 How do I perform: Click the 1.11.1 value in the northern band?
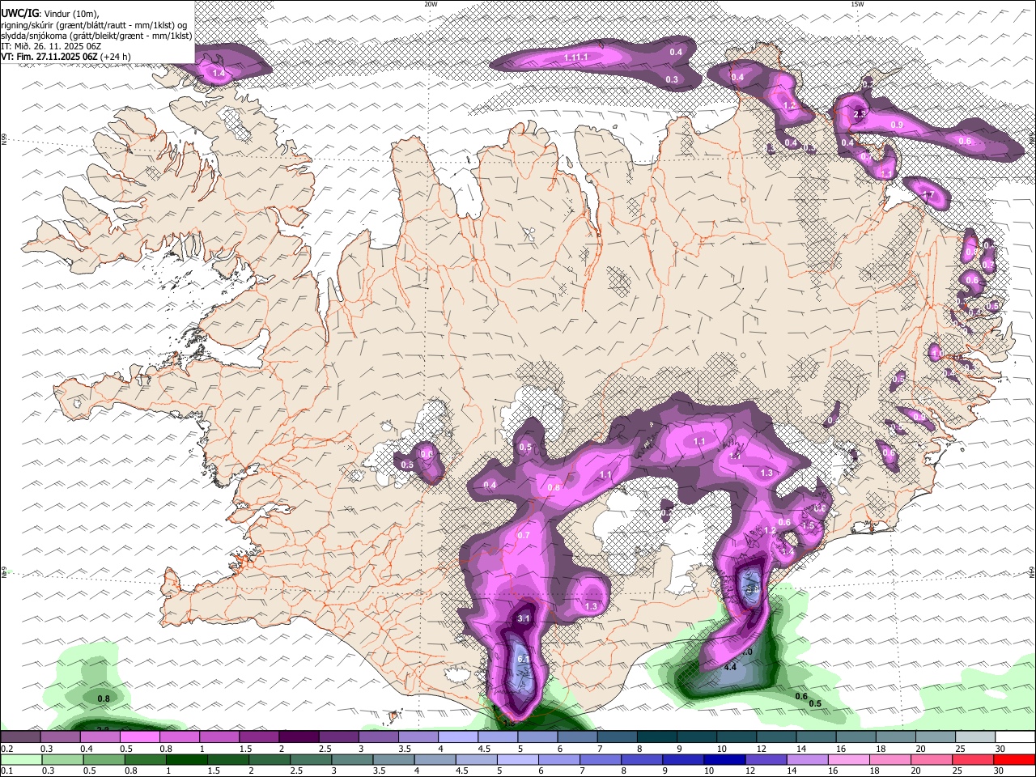575,57
